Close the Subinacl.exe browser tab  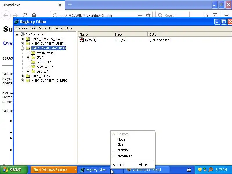coord(60,5)
